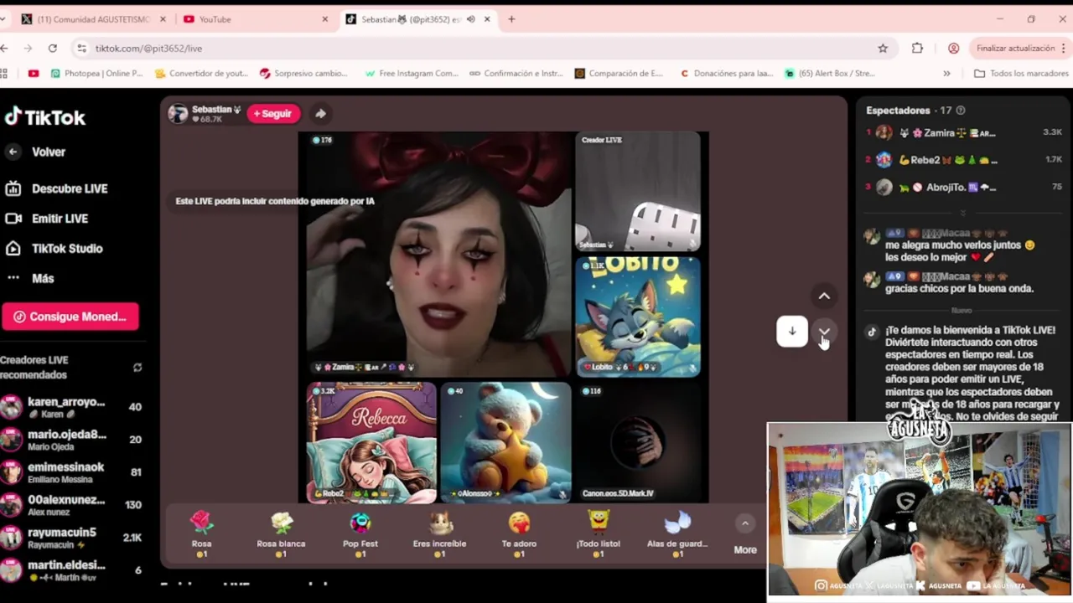Close the YouTube tab
1073x603 pixels.
[x=325, y=19]
